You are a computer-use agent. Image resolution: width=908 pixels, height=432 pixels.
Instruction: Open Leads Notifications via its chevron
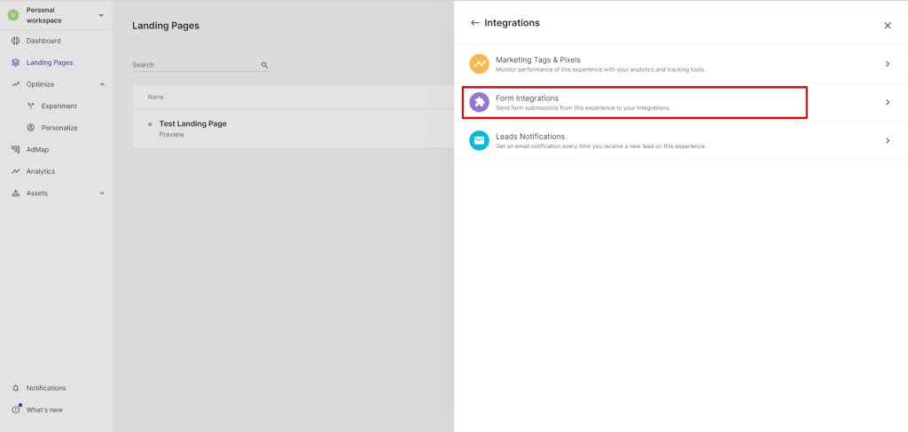887,141
